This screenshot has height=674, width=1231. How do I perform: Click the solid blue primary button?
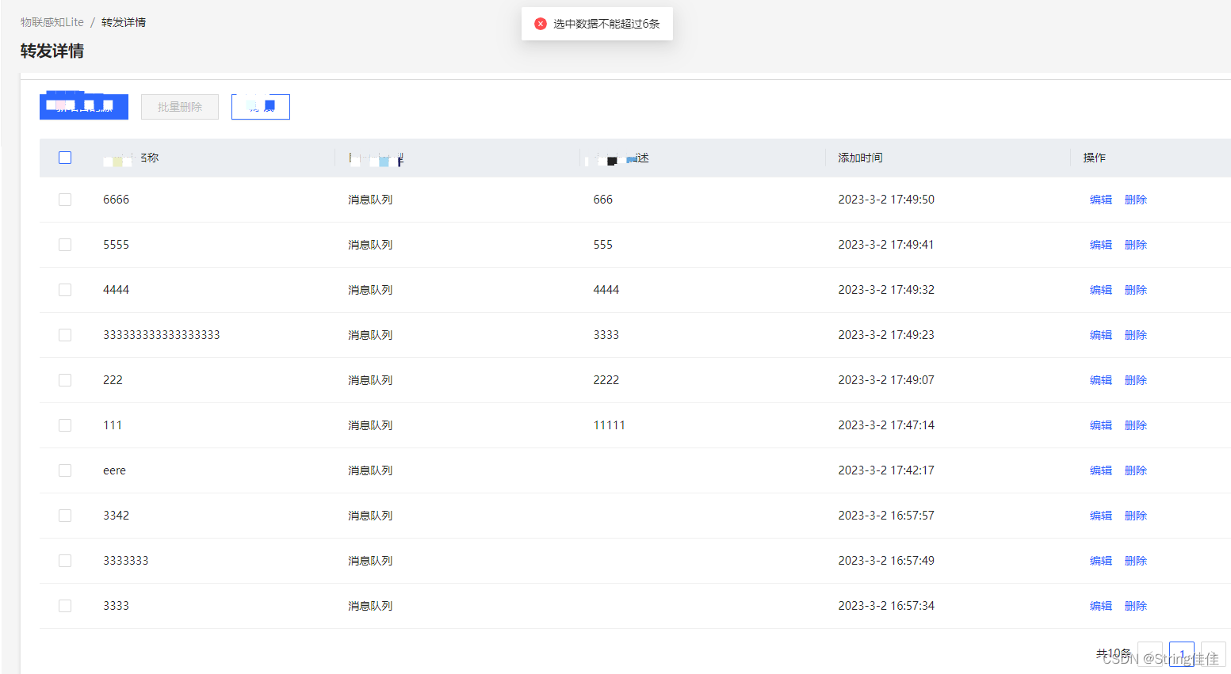click(x=84, y=107)
